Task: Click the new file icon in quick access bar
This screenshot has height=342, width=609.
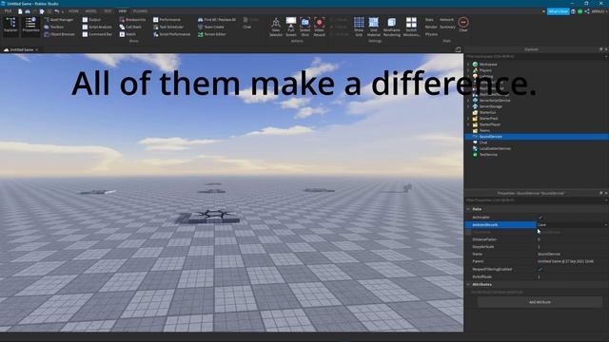Action: (x=20, y=11)
